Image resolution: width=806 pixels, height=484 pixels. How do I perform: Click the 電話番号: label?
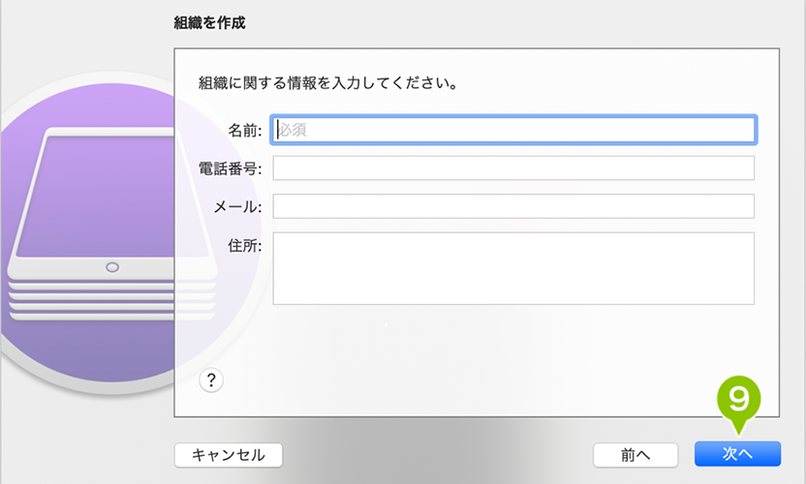tap(230, 168)
